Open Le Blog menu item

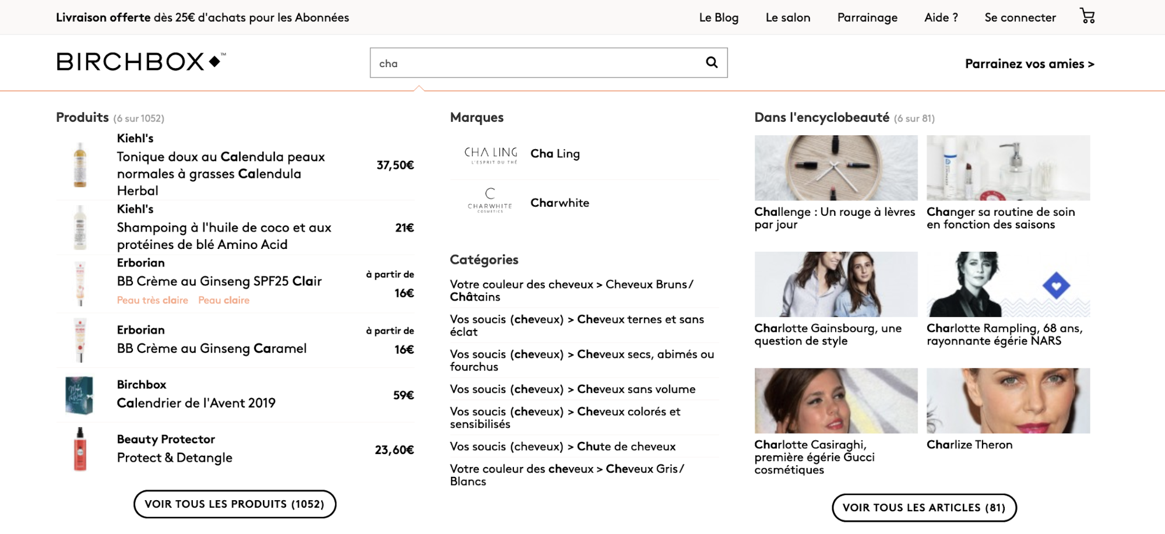(719, 17)
